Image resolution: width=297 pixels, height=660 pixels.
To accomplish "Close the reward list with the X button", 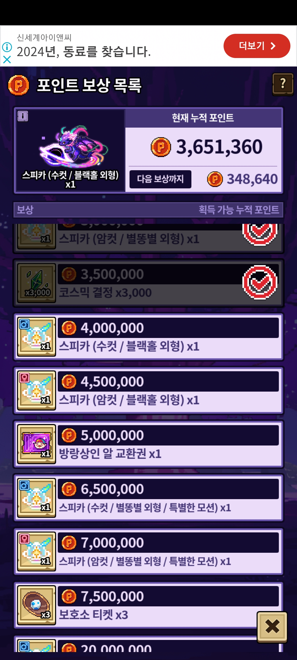I will 272,627.
